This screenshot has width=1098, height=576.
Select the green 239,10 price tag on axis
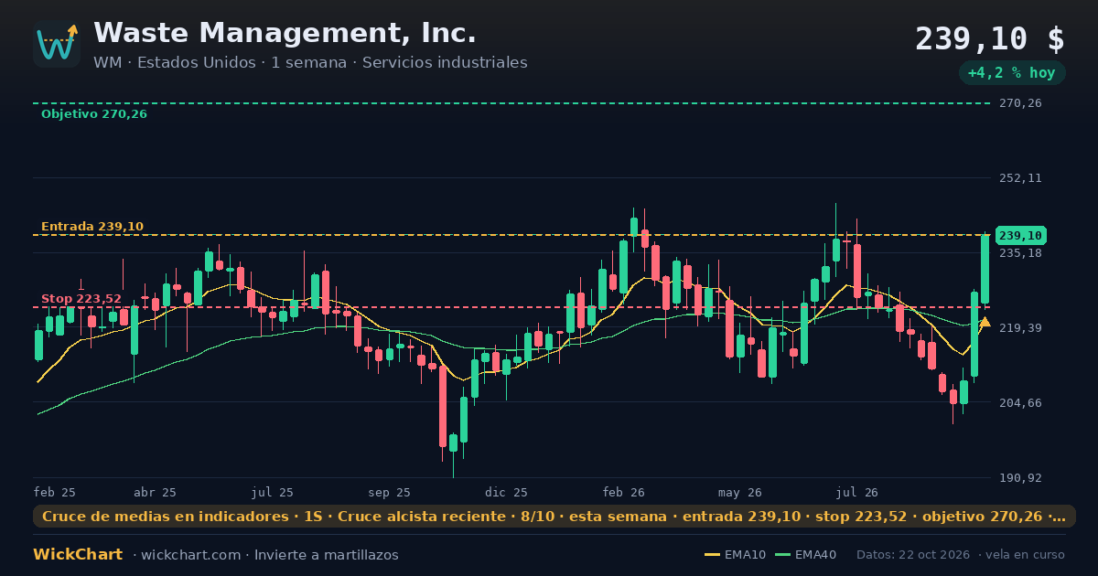(1021, 235)
